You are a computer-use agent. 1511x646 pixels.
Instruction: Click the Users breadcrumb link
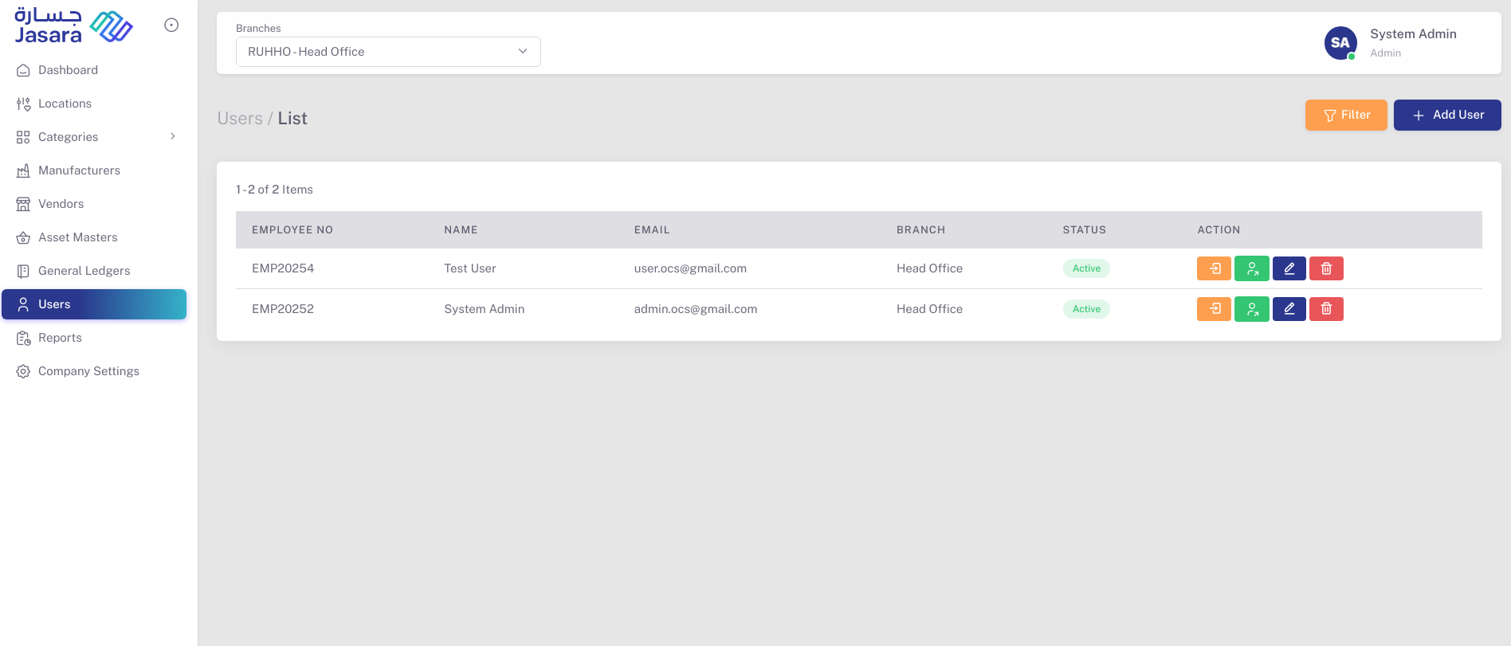(240, 119)
